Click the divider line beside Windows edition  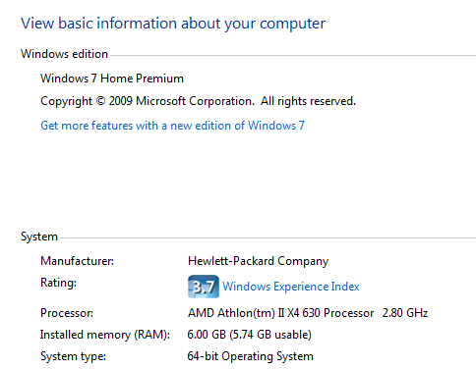293,55
